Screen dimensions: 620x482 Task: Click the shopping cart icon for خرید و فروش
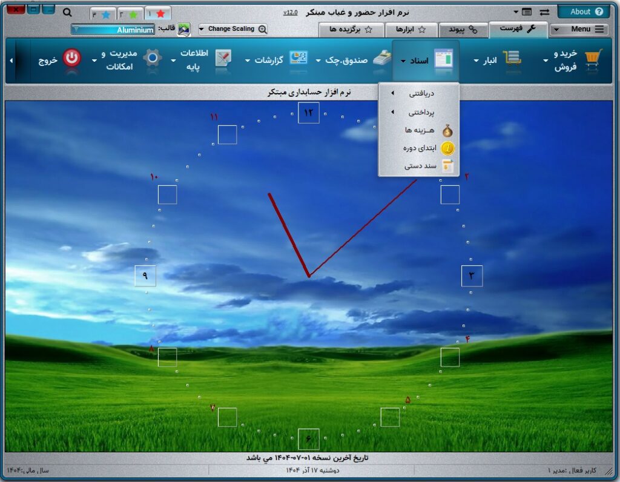coord(593,59)
